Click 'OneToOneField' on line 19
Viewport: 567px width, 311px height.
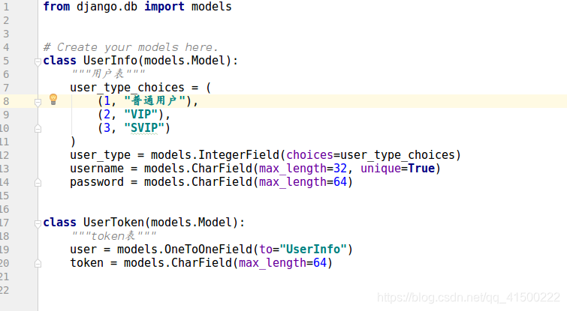click(x=208, y=250)
